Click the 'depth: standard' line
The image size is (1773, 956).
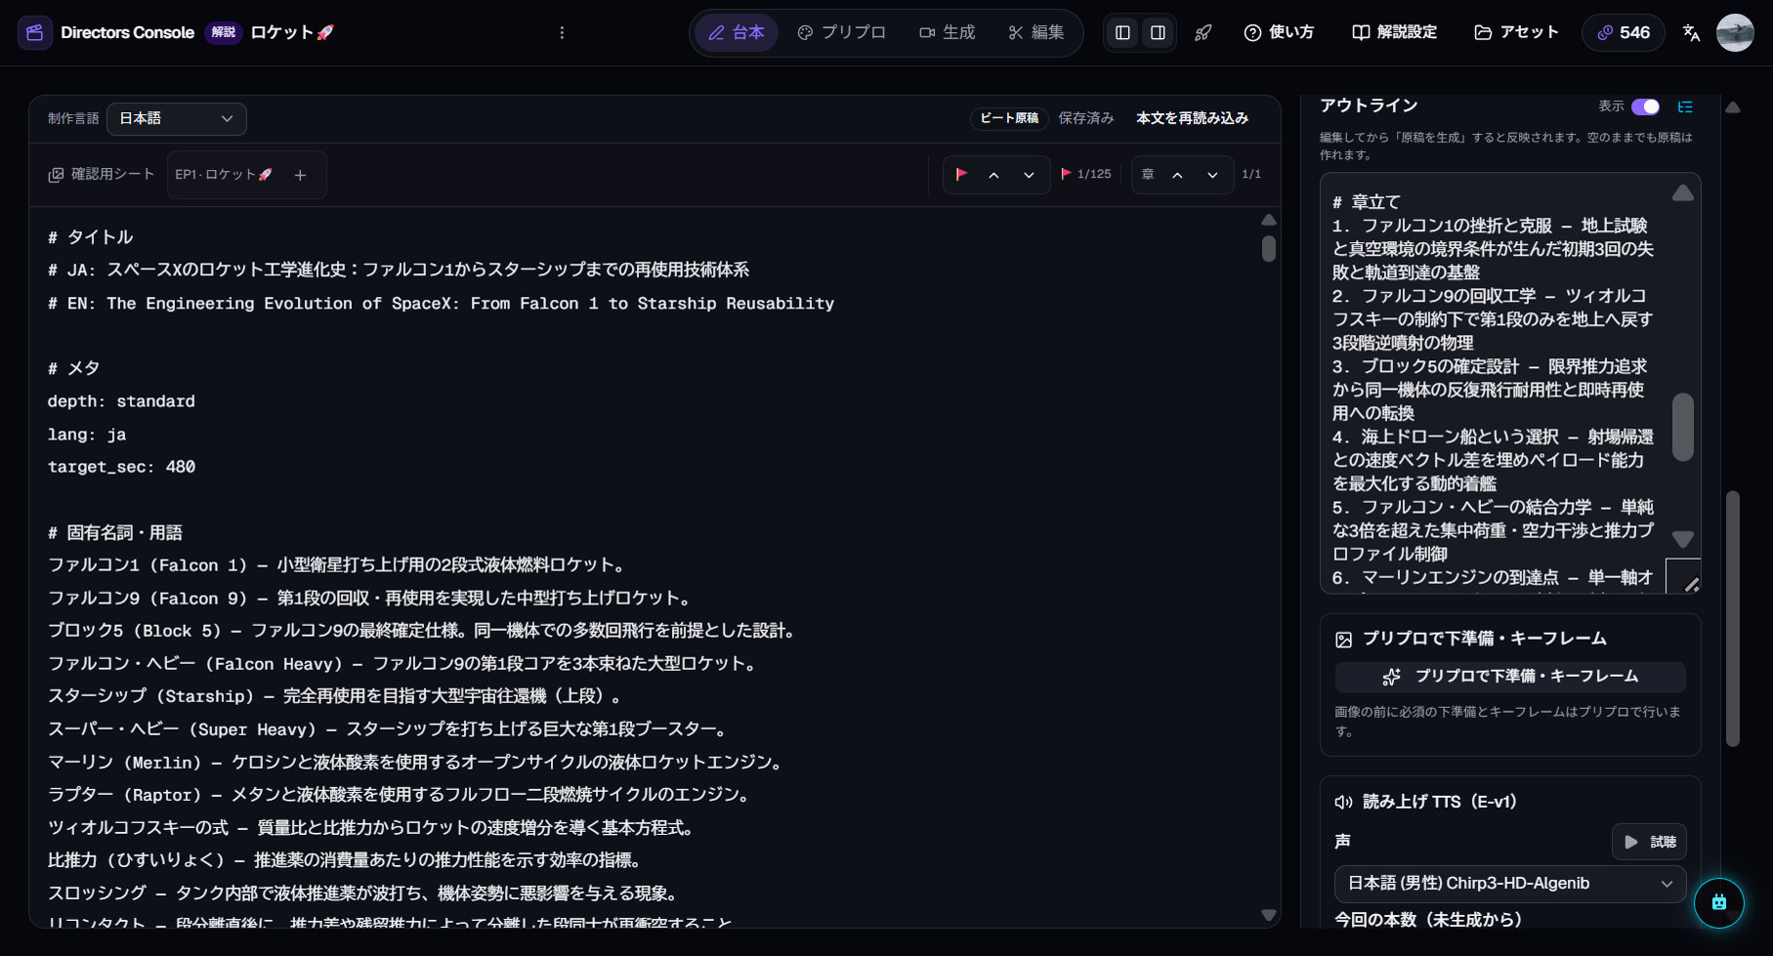click(x=122, y=401)
